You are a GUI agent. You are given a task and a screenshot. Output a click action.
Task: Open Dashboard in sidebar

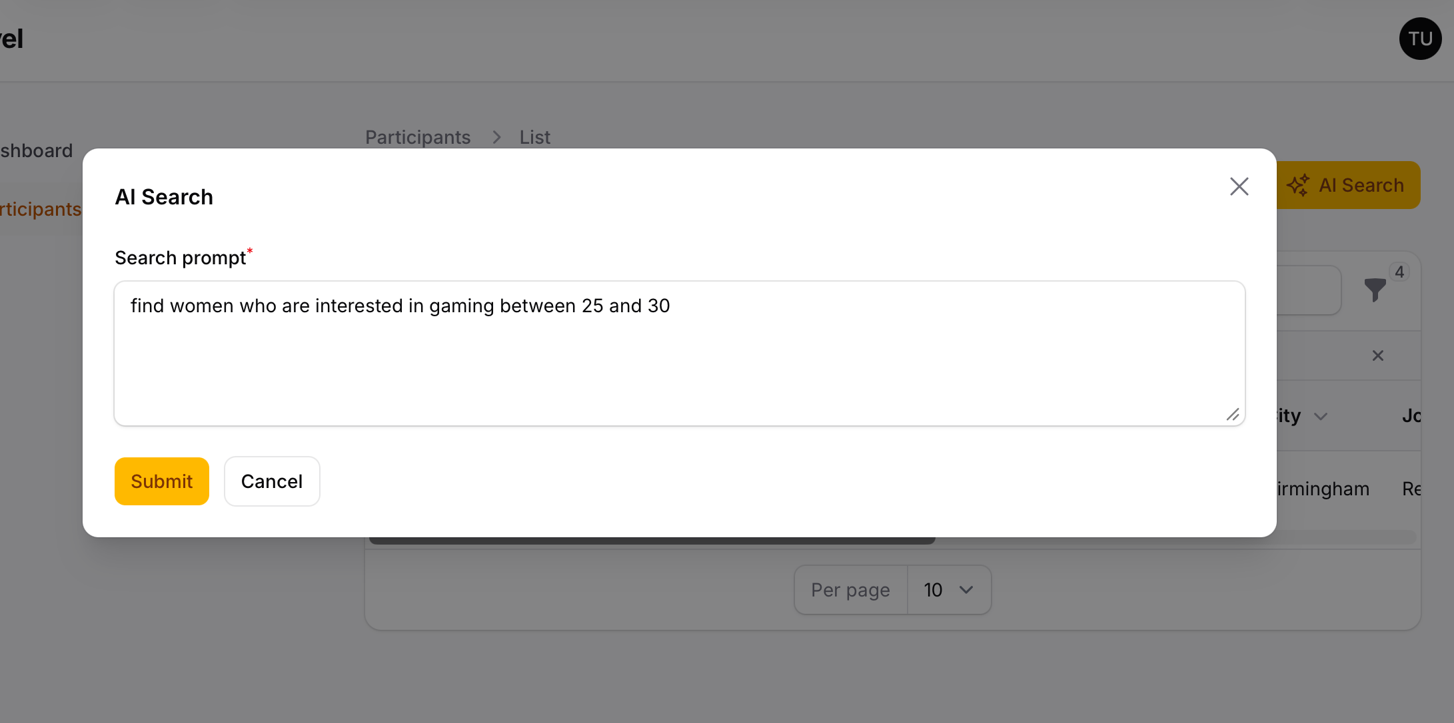pyautogui.click(x=36, y=150)
